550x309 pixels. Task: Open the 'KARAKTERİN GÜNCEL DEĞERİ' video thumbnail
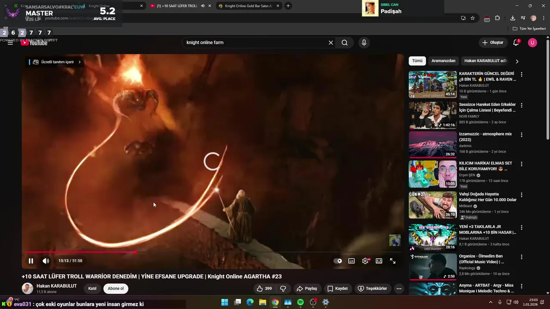[x=433, y=85]
